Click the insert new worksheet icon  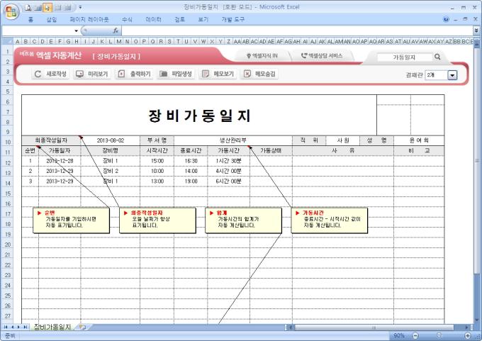(x=82, y=327)
